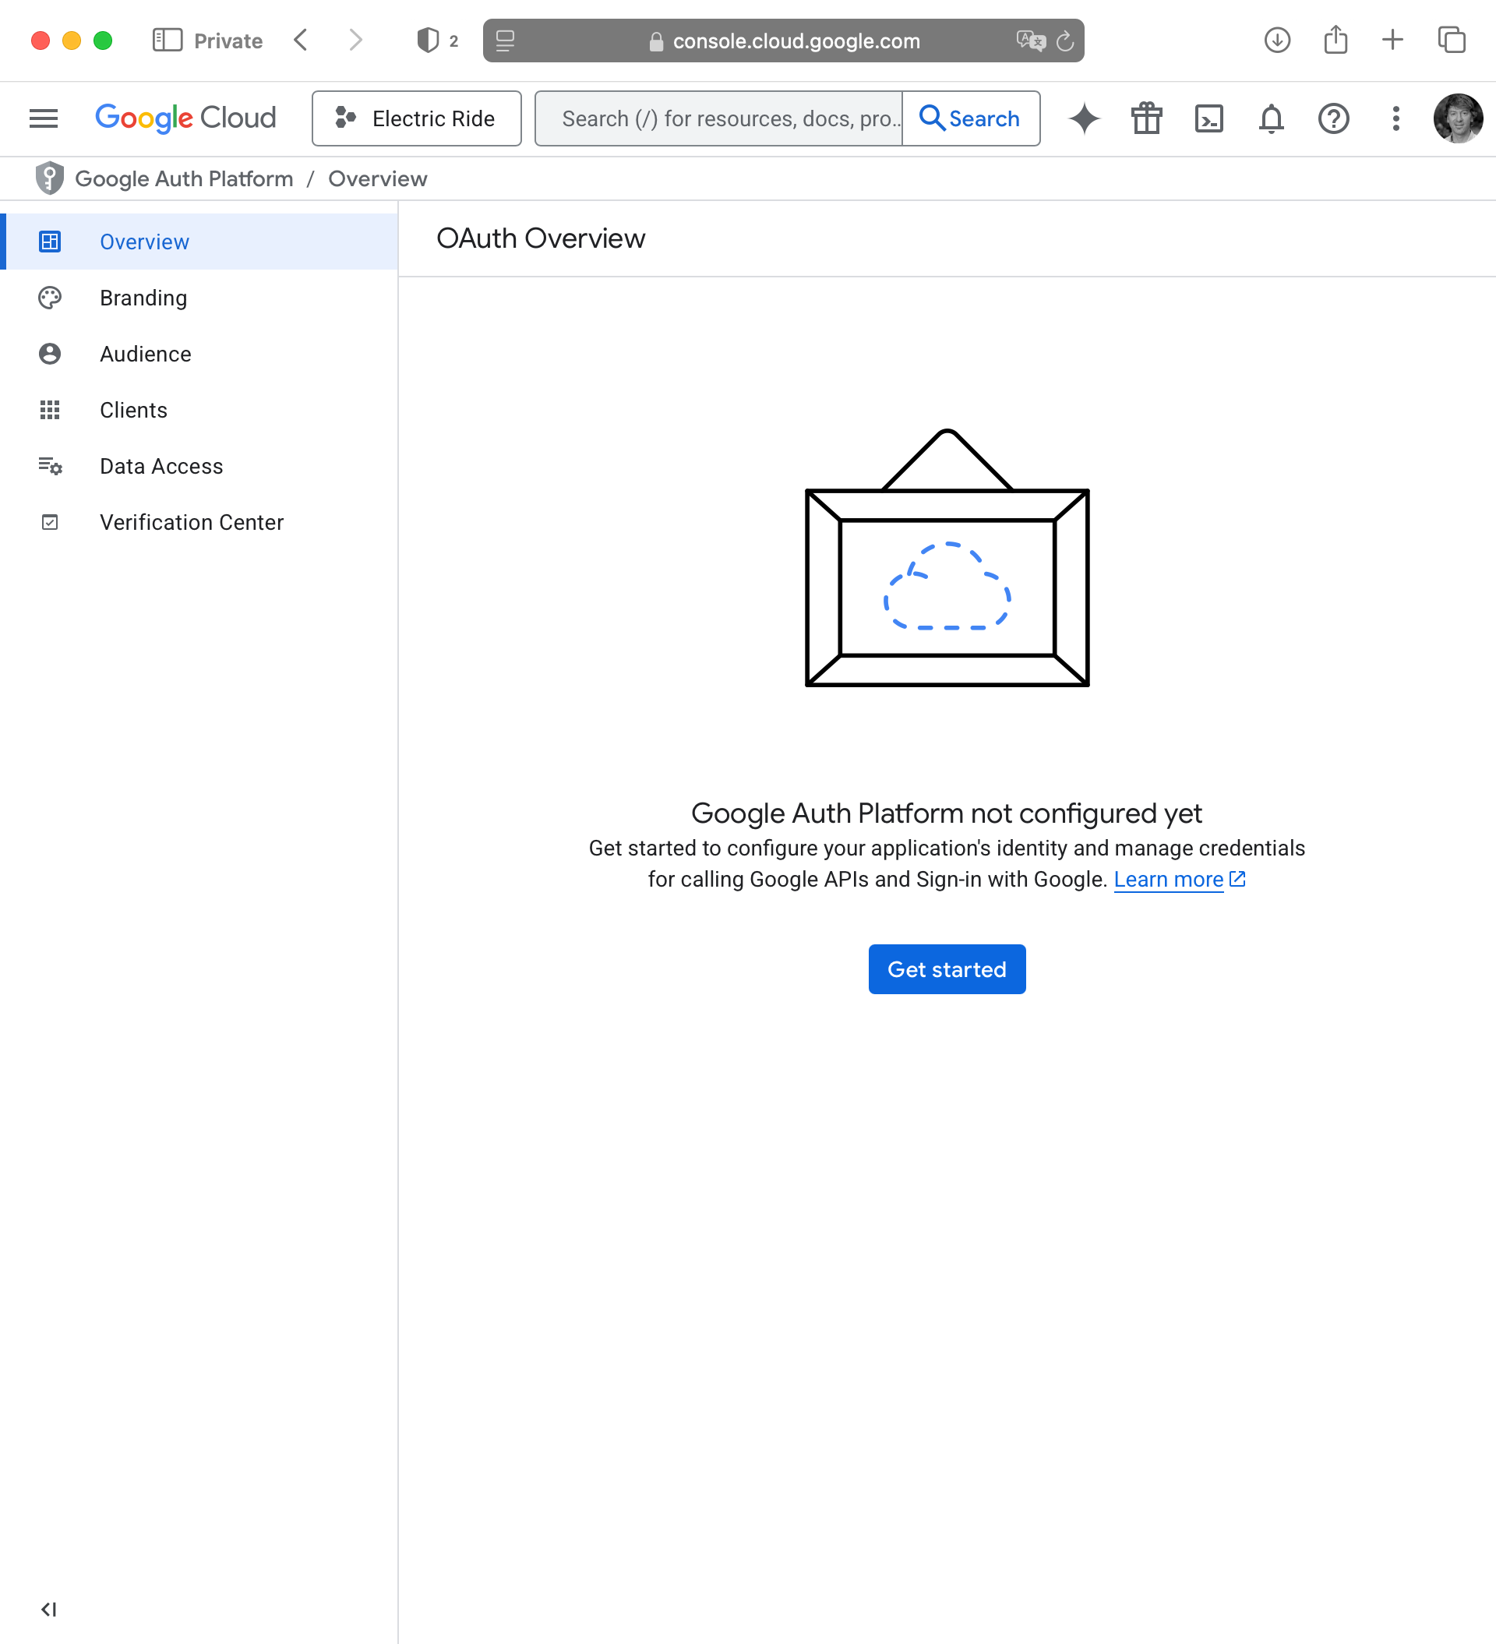
Task: Click the Google Auth Platform shield icon
Action: 50,178
